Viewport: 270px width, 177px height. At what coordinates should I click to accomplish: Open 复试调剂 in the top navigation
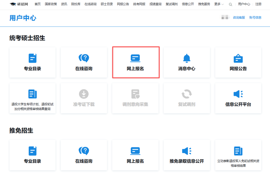(171, 4)
